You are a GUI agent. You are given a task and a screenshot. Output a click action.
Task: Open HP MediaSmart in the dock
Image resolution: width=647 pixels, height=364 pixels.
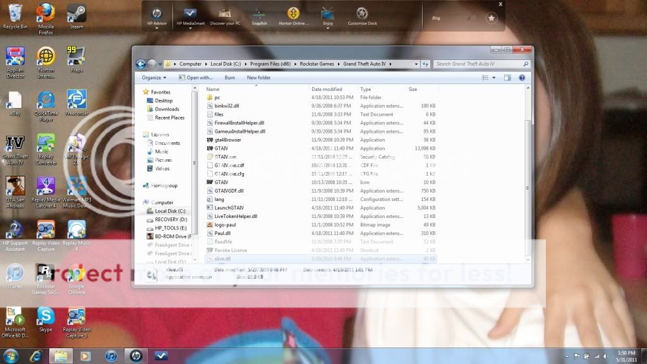pos(190,16)
